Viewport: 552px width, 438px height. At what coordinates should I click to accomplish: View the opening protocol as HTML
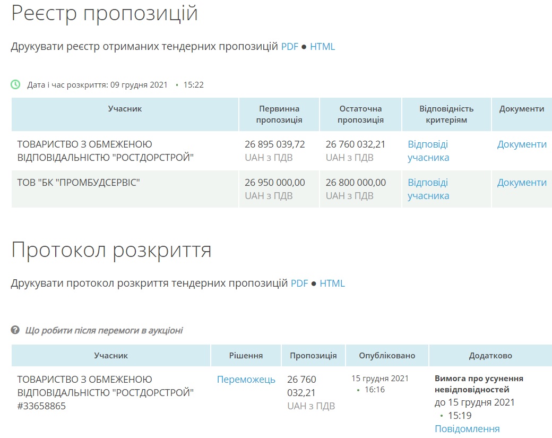(x=332, y=284)
